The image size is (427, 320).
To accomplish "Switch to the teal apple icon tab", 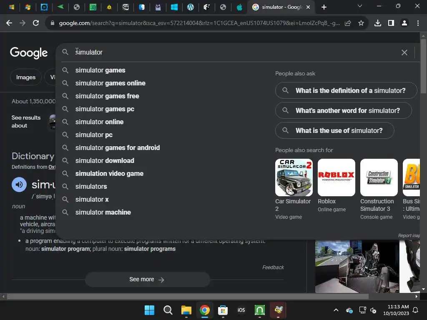I will [x=239, y=7].
